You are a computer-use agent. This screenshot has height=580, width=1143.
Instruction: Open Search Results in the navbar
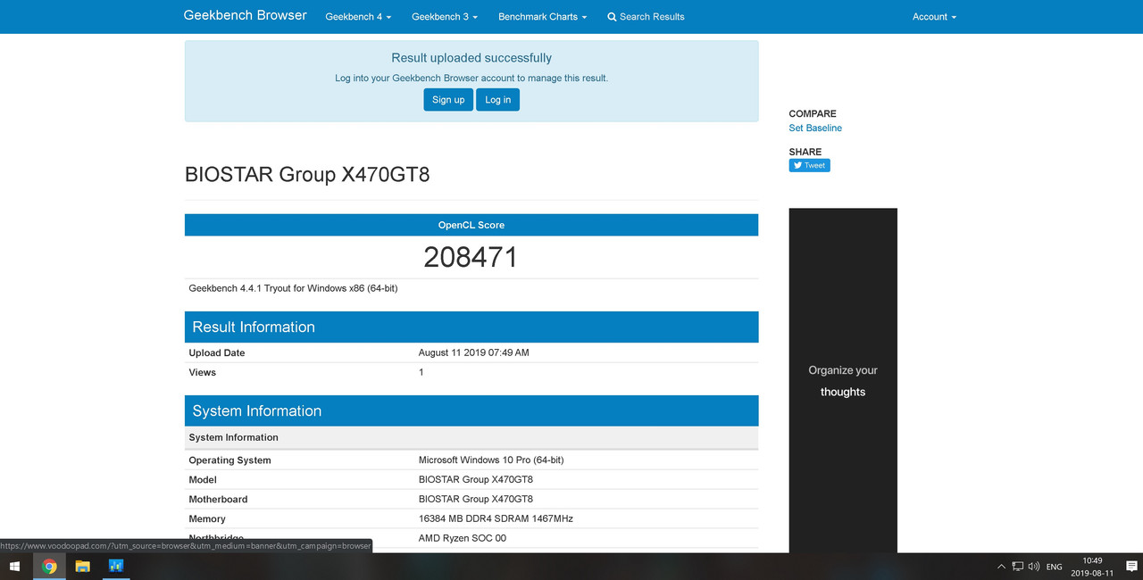[646, 17]
